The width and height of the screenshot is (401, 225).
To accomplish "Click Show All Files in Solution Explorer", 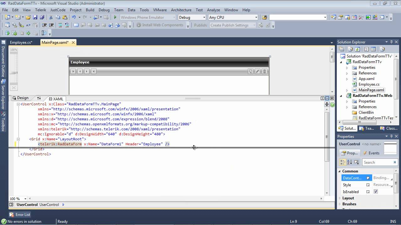I will pos(351,49).
